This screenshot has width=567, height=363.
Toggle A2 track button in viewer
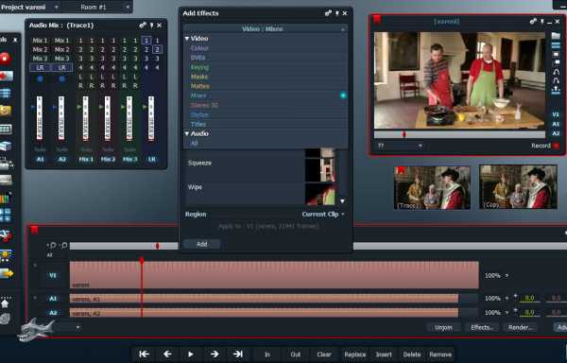pyautogui.click(x=556, y=133)
